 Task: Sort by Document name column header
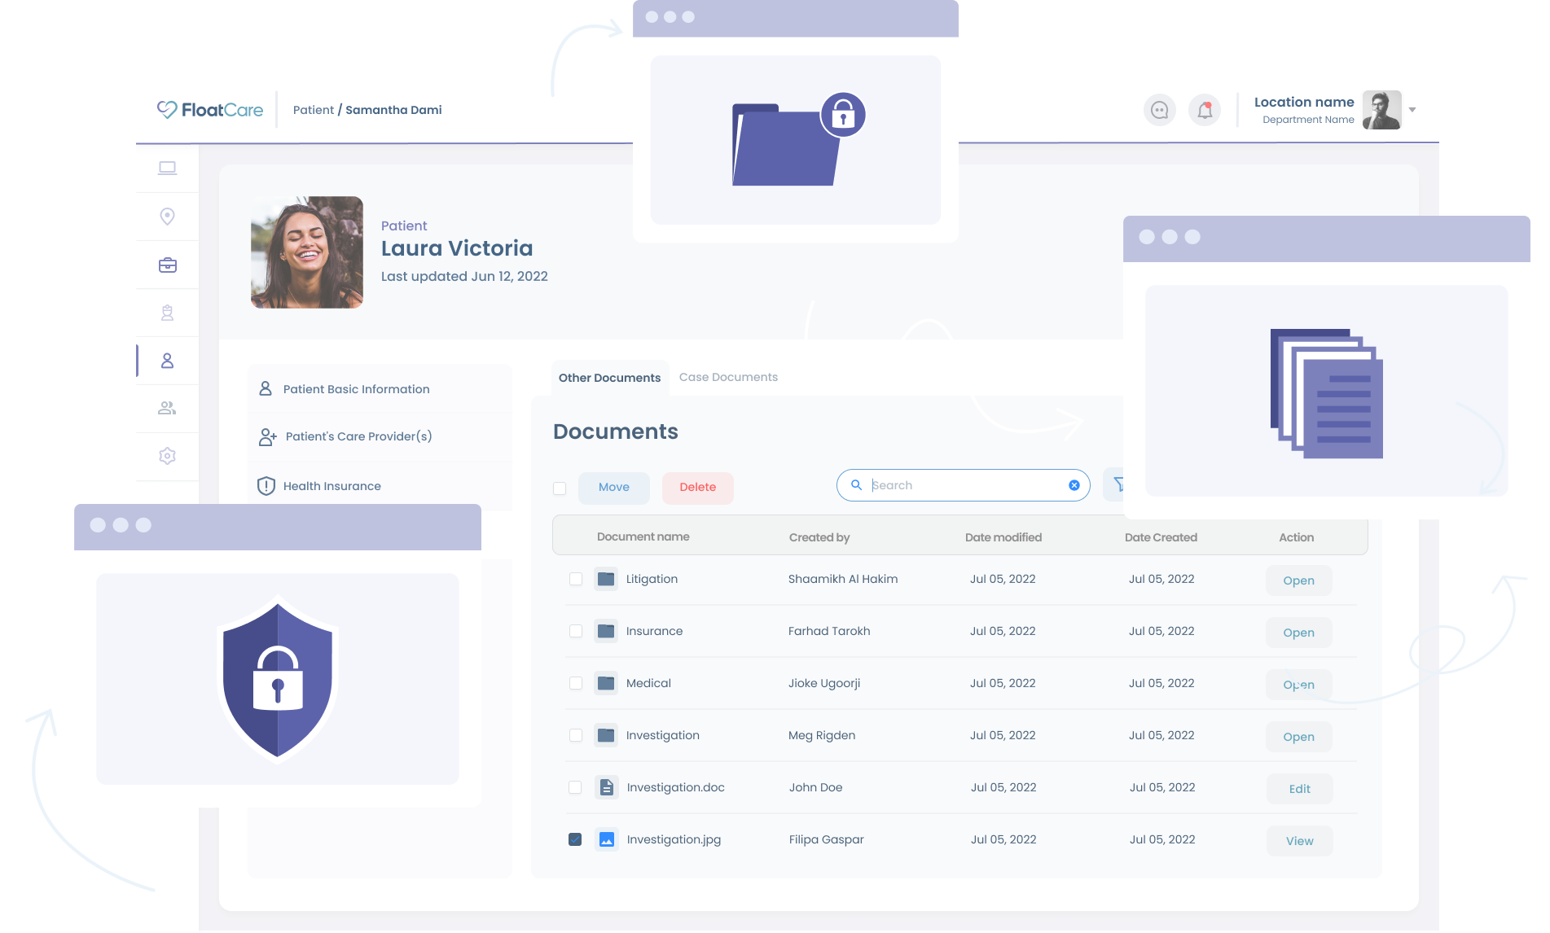[643, 537]
